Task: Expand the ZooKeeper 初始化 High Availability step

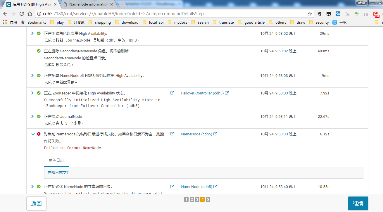Action: click(32, 93)
